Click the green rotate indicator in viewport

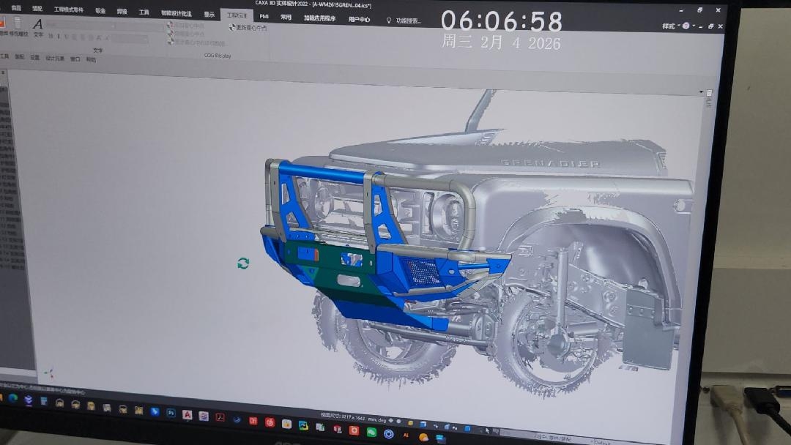coord(243,263)
